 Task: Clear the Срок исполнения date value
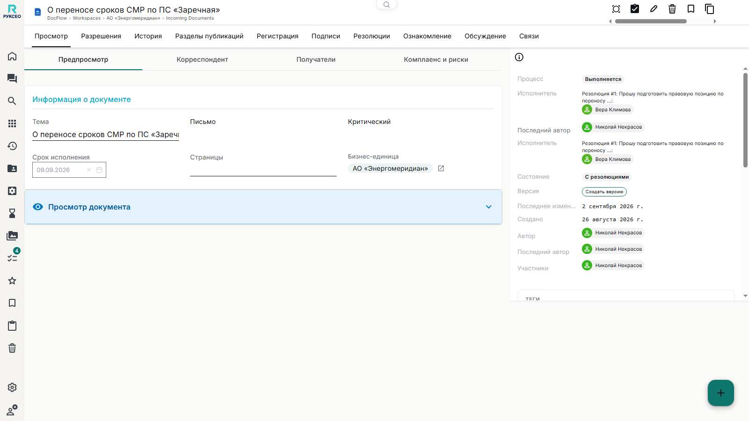89,170
